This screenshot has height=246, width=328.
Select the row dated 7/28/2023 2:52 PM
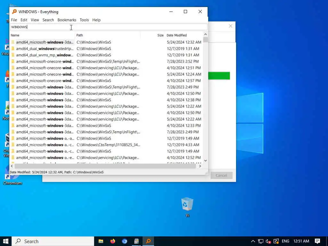(x=106, y=61)
